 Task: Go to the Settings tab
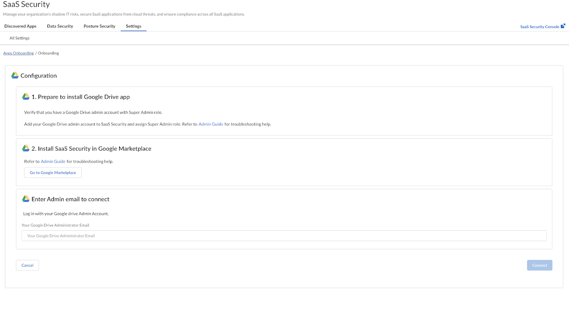coord(133,26)
